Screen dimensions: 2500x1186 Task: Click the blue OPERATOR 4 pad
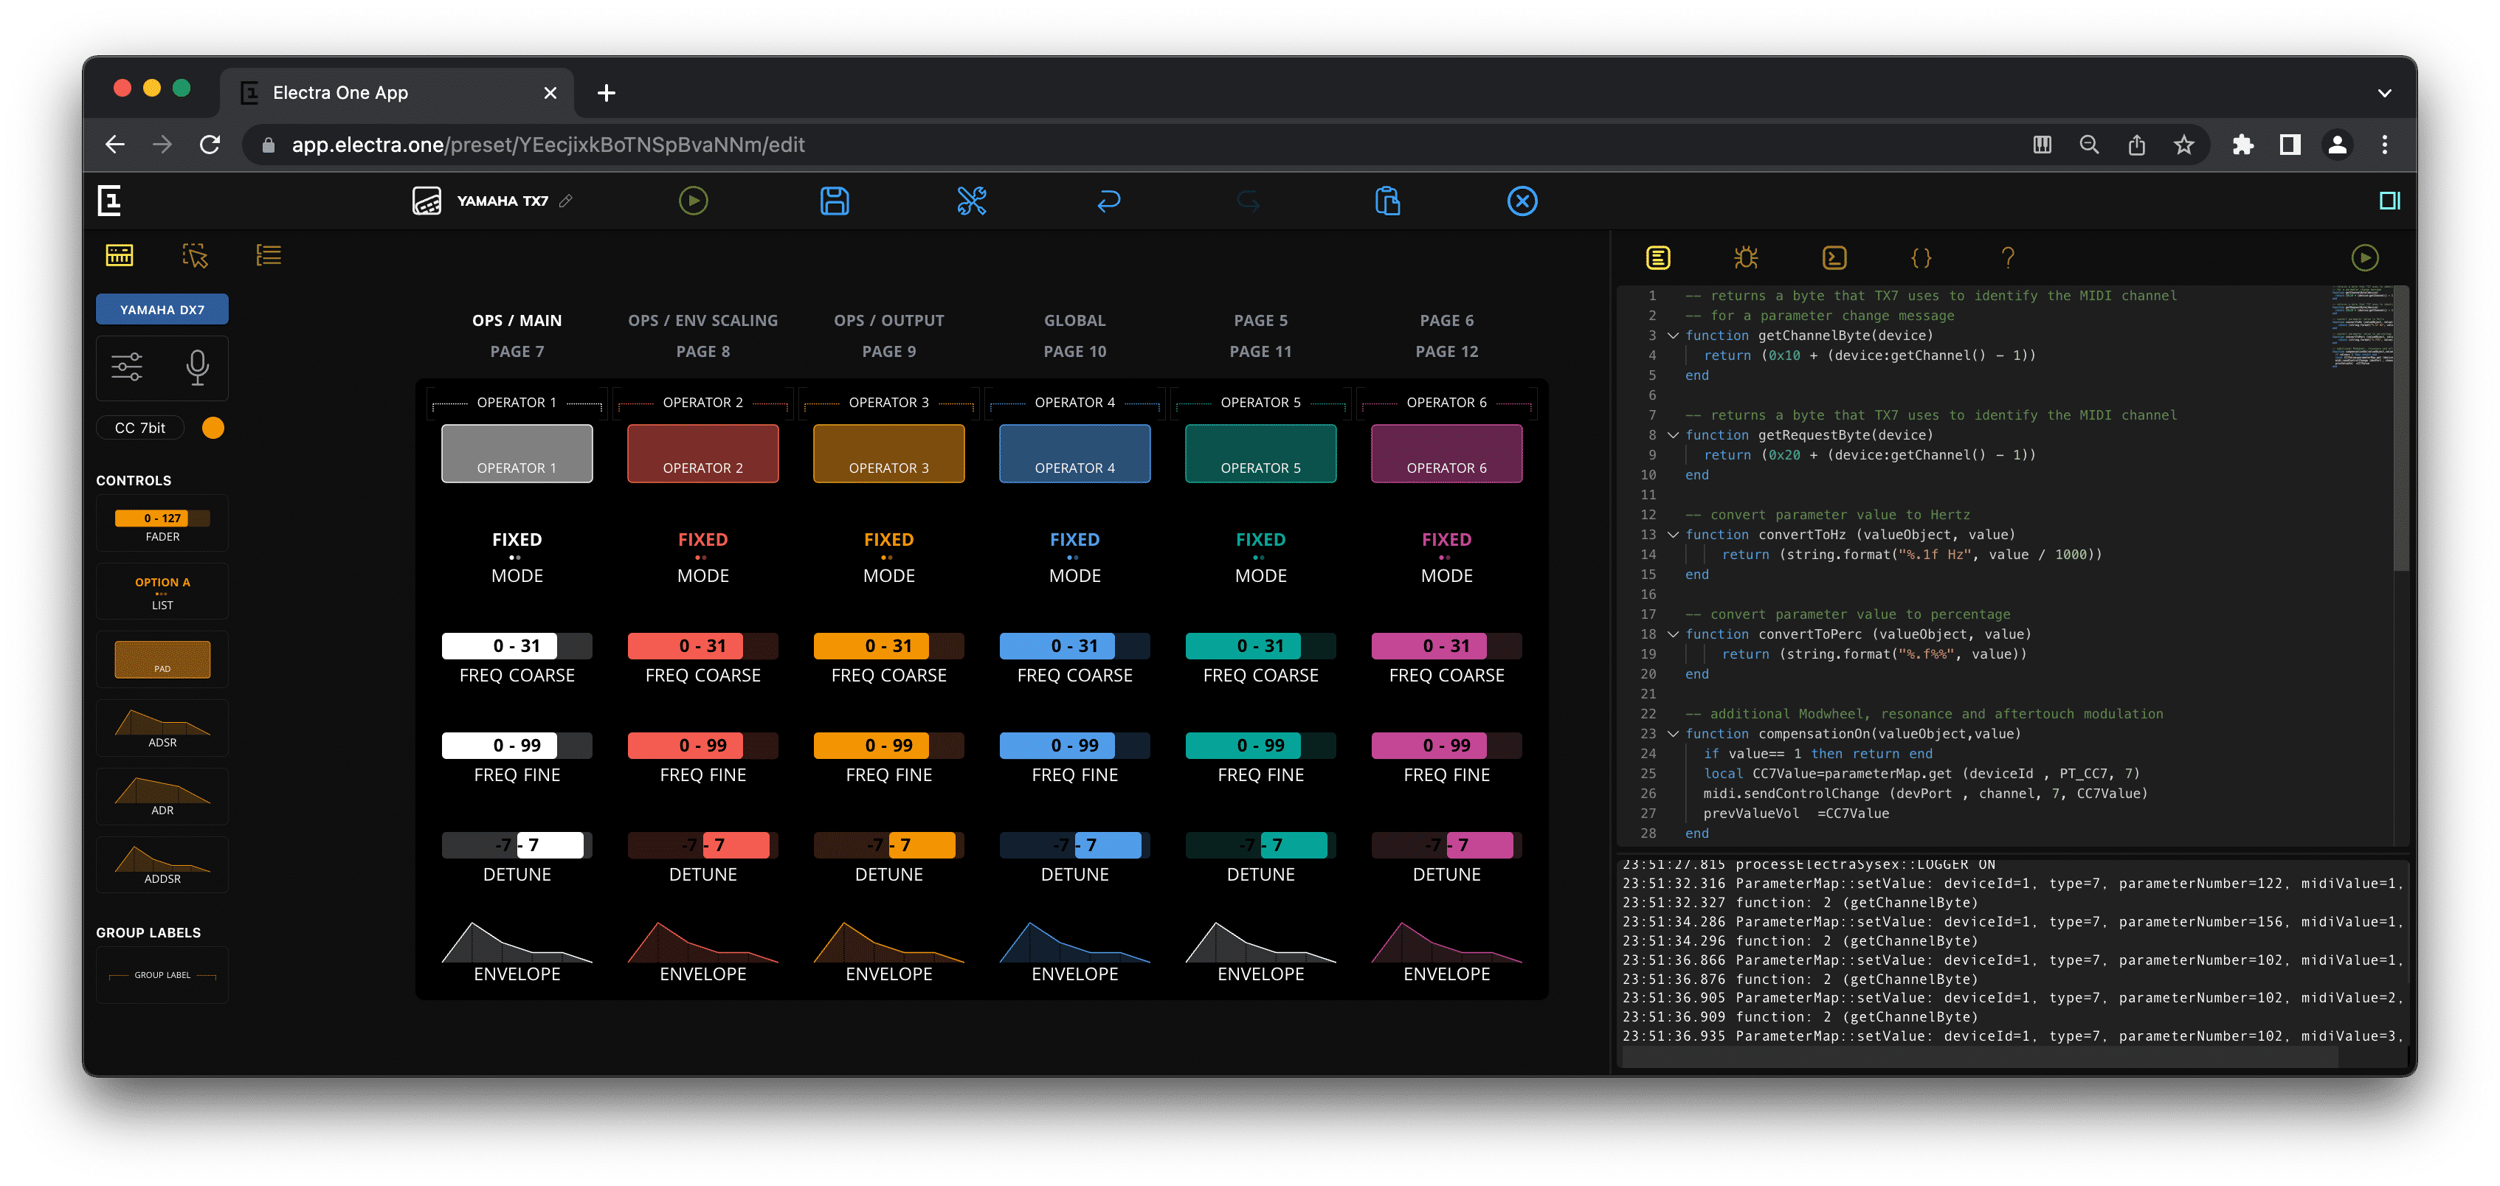coord(1074,454)
